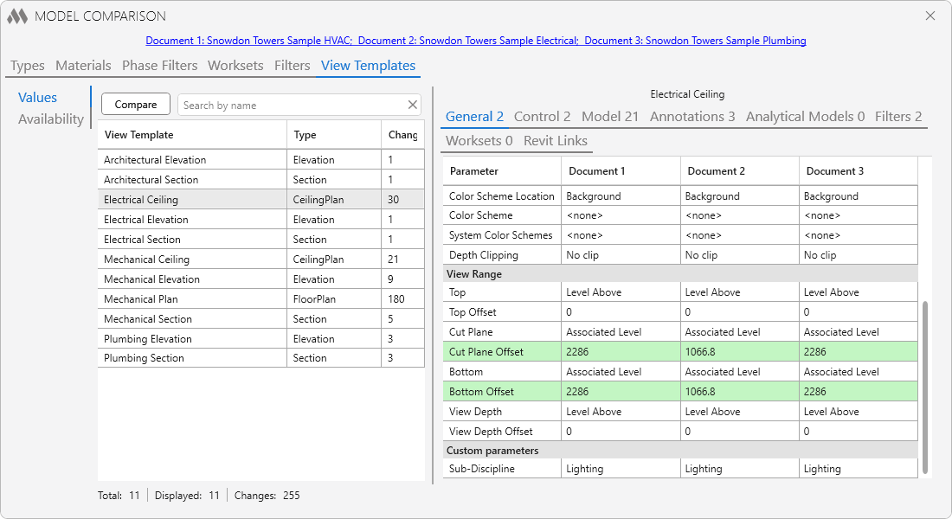Switch to the Types tab
The width and height of the screenshot is (952, 519).
28,66
